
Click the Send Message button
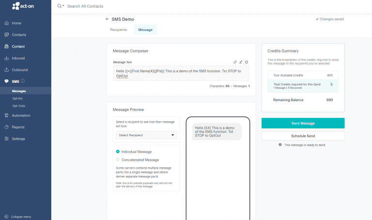point(303,123)
